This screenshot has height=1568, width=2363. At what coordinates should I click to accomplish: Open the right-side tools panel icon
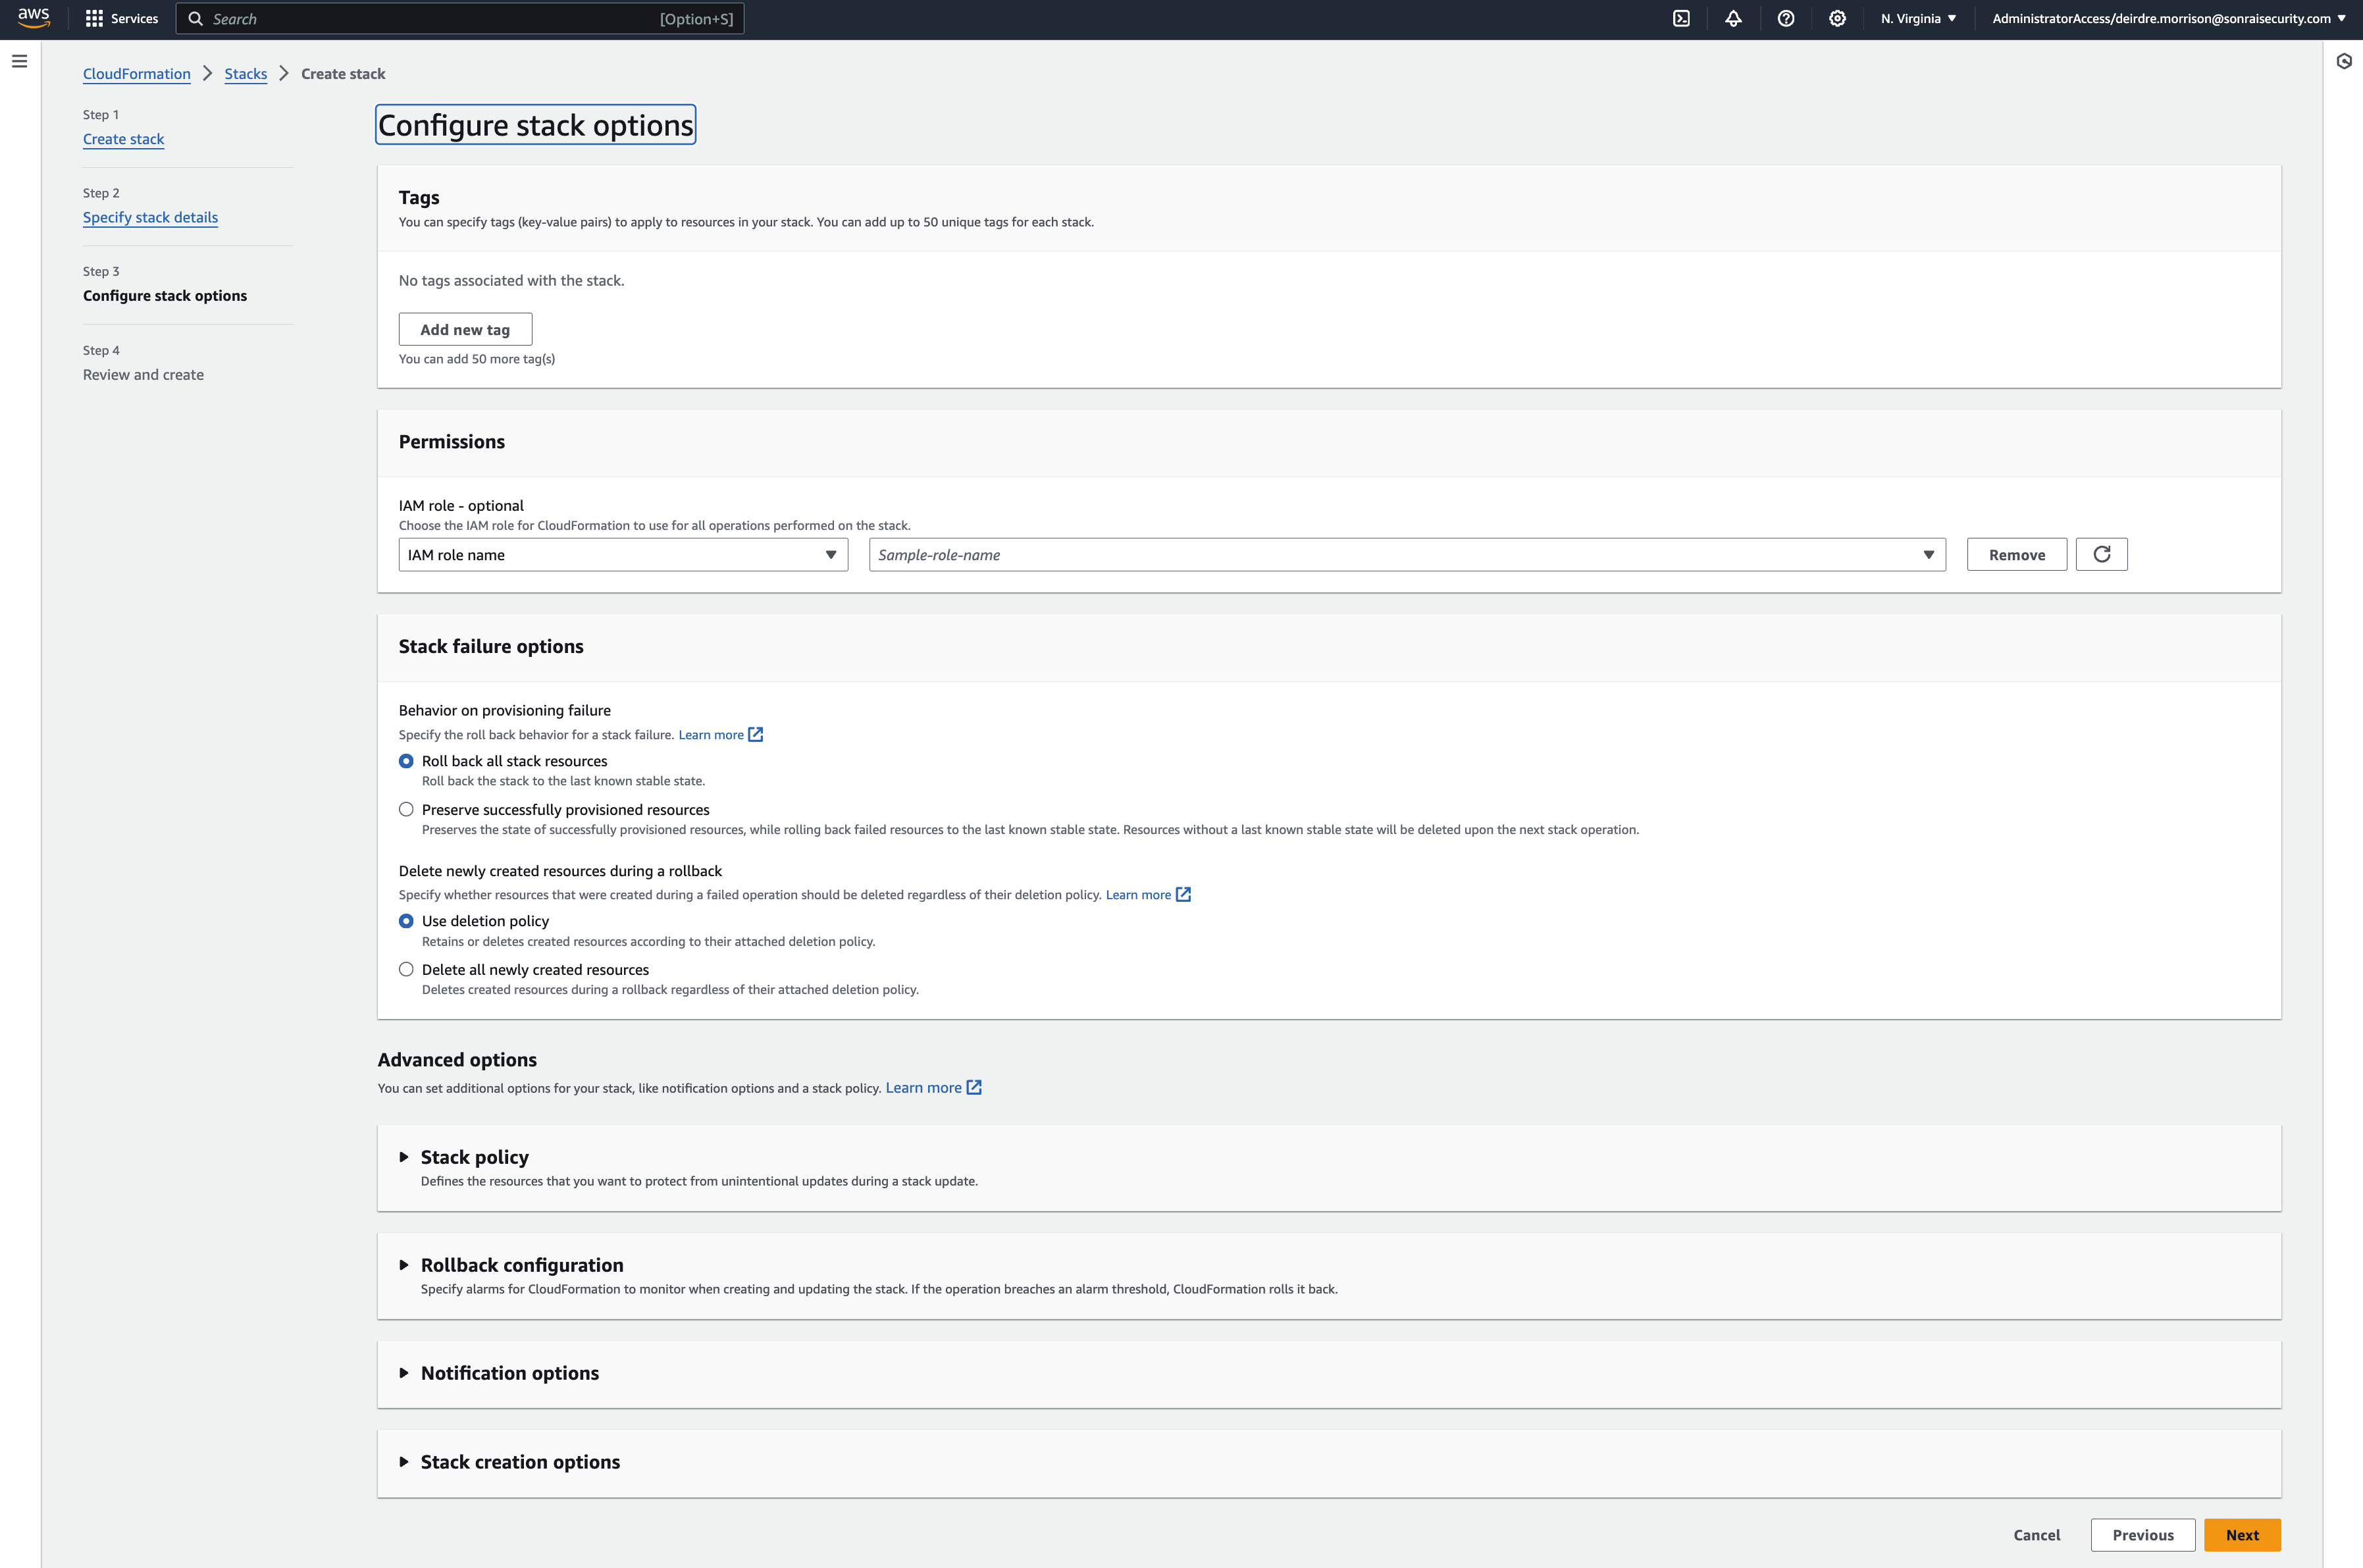coord(2344,62)
